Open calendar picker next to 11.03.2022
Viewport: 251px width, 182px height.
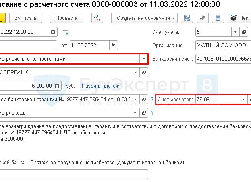tap(114, 45)
